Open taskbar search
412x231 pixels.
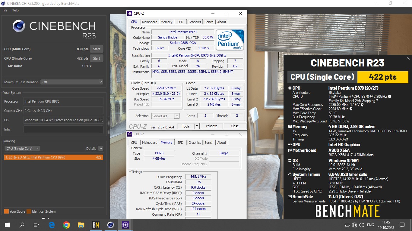click(x=22, y=225)
